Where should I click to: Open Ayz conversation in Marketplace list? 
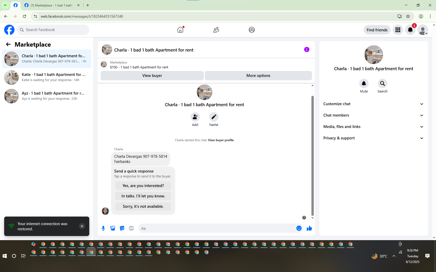(47, 96)
